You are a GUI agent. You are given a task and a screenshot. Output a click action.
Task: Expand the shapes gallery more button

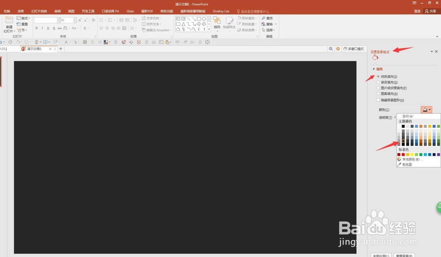click(x=209, y=29)
